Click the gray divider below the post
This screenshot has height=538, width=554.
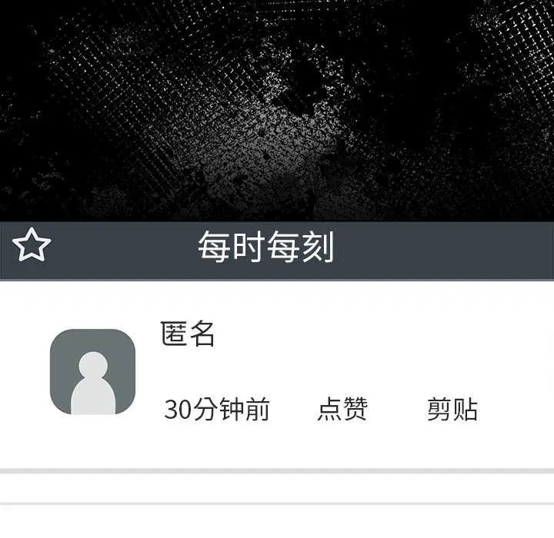(277, 471)
